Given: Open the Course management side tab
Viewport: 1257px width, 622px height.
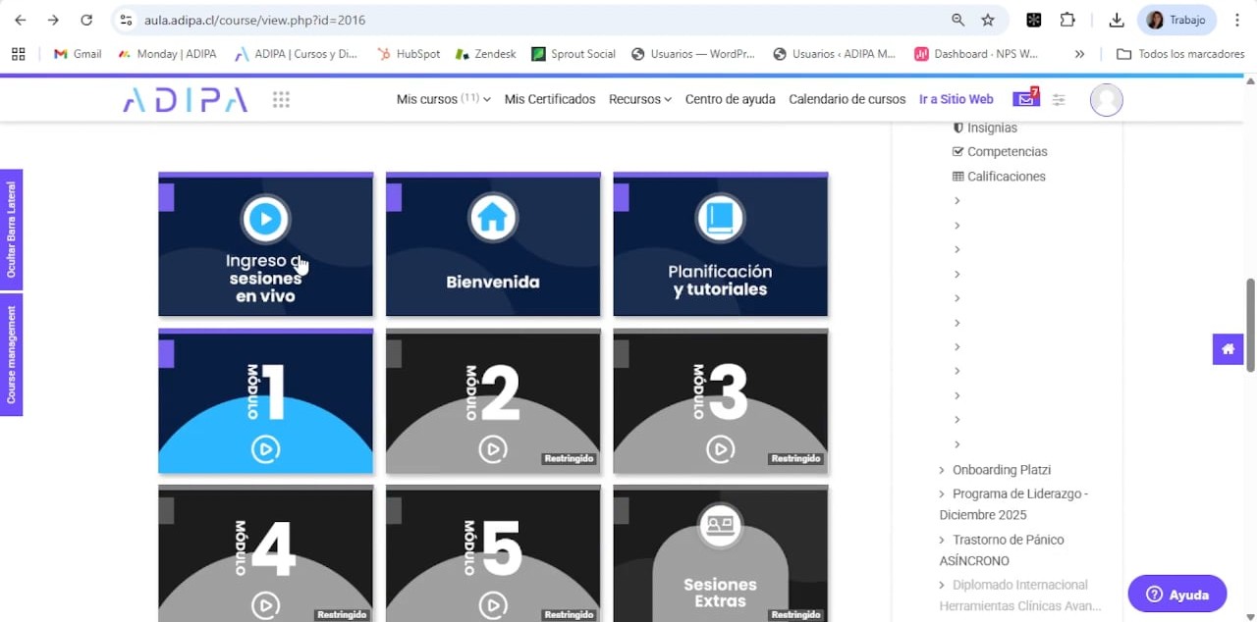Looking at the screenshot, I should pos(11,355).
